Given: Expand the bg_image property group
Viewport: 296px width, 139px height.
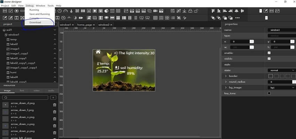Looking at the screenshot, I should click(226, 88).
